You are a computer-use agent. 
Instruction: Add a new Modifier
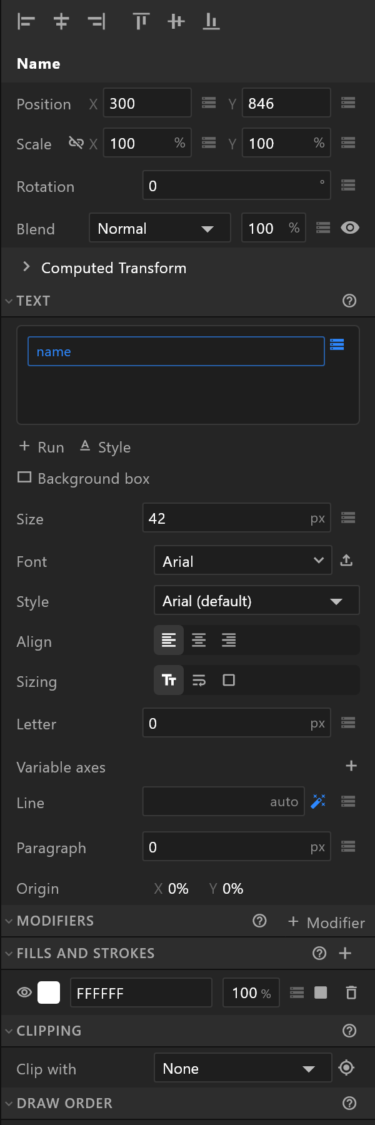click(326, 922)
